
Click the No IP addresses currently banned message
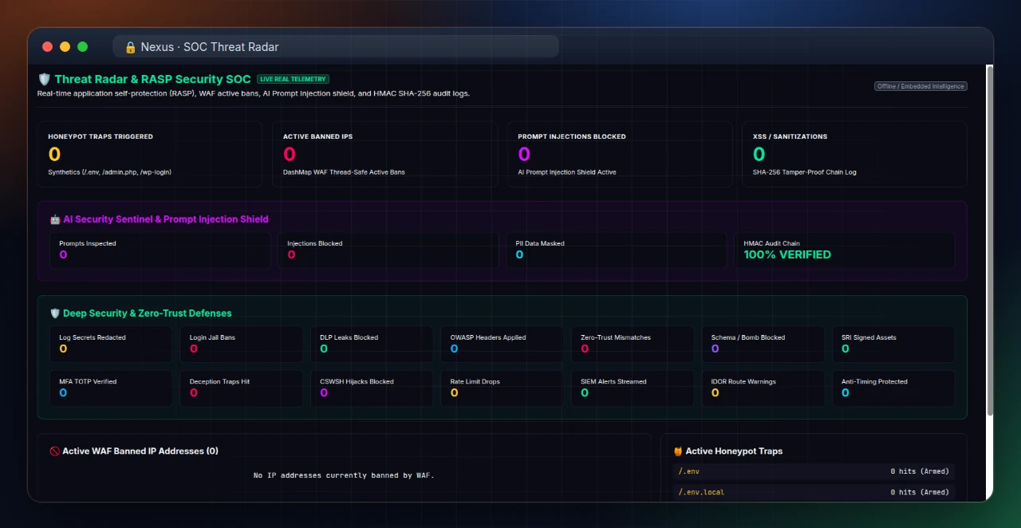coord(344,475)
